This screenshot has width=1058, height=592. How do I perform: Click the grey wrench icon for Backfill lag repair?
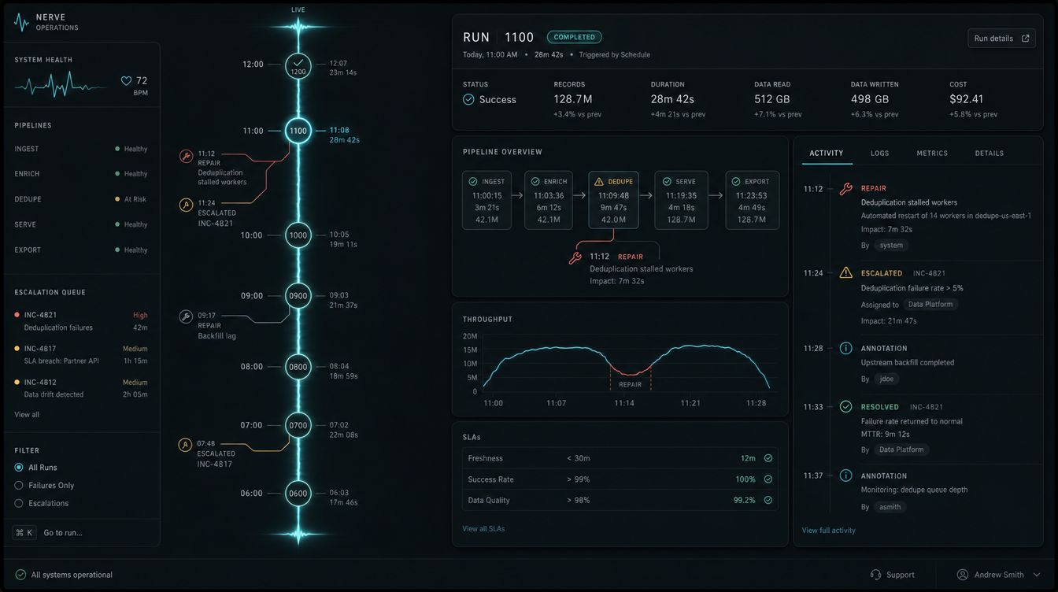pyautogui.click(x=186, y=316)
